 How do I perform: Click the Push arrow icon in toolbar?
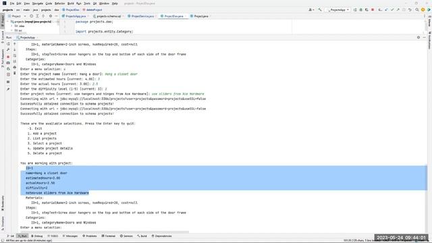click(398, 9)
